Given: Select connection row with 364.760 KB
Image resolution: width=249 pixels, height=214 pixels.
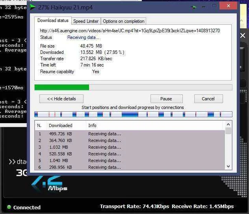Looking at the screenshot, I should pyautogui.click(x=130, y=140).
